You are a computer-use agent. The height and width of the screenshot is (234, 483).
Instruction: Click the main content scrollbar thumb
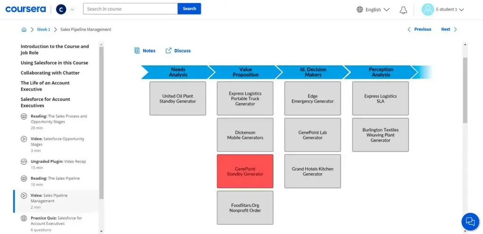tap(465, 90)
